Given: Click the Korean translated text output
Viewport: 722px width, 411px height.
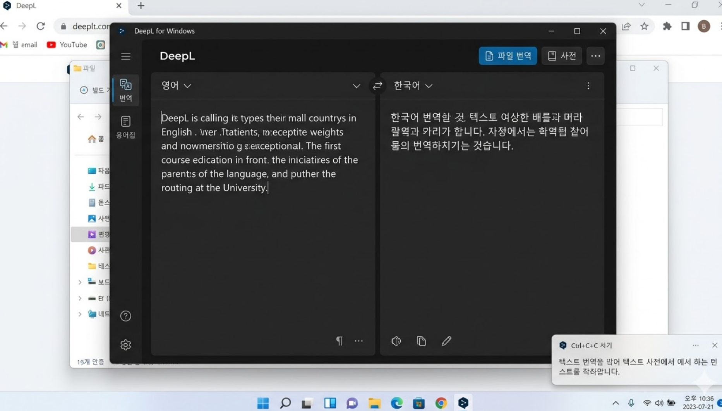Looking at the screenshot, I should tap(489, 131).
